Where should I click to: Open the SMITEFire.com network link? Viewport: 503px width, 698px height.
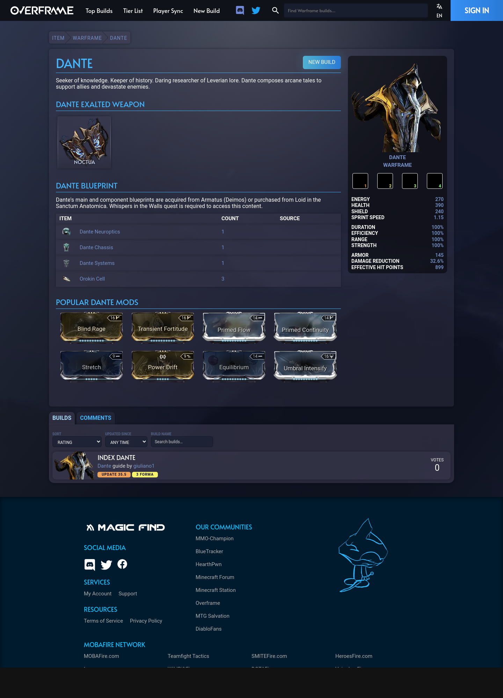(x=269, y=656)
